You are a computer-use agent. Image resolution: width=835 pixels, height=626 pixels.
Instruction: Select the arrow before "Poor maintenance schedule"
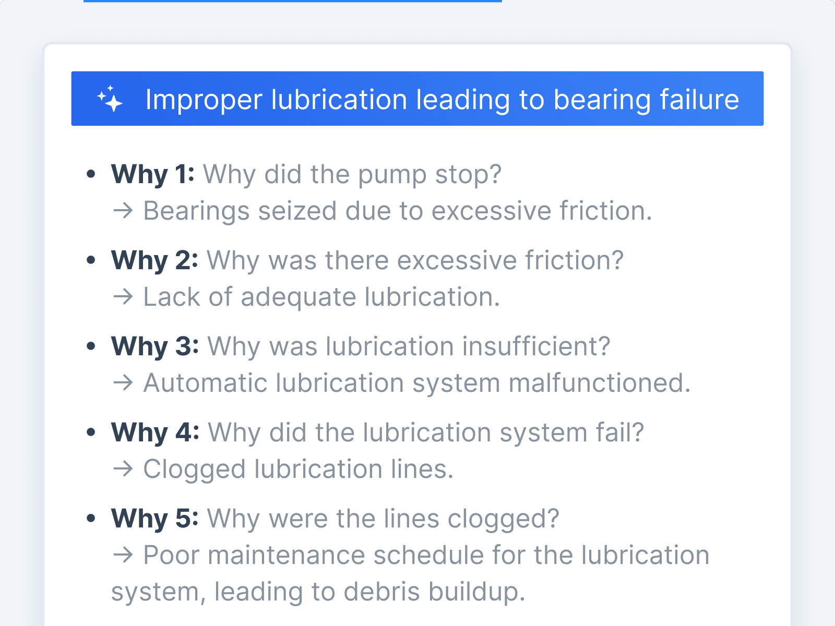(x=123, y=555)
